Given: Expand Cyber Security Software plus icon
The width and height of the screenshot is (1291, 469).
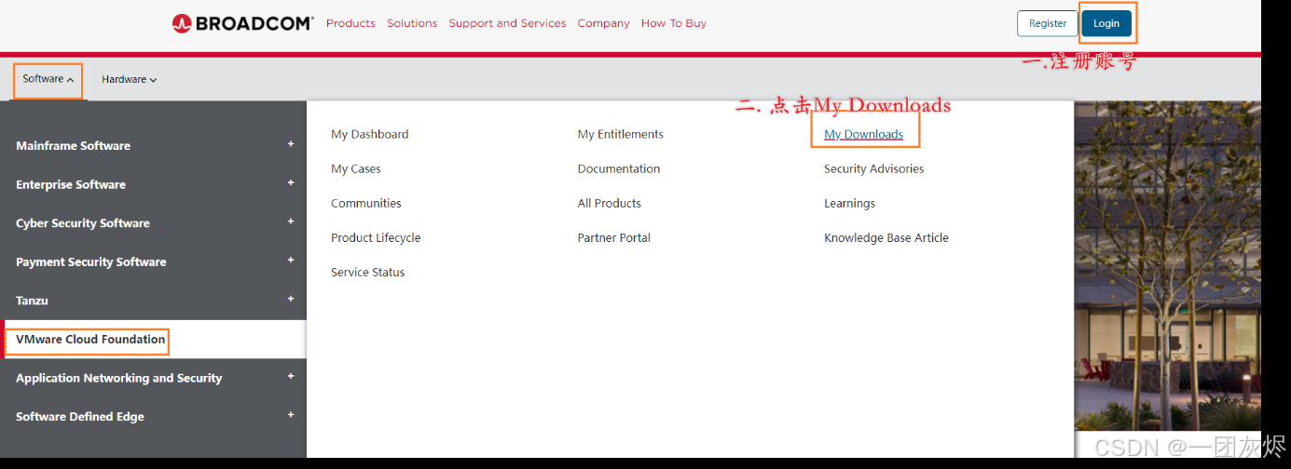Looking at the screenshot, I should click(x=291, y=221).
